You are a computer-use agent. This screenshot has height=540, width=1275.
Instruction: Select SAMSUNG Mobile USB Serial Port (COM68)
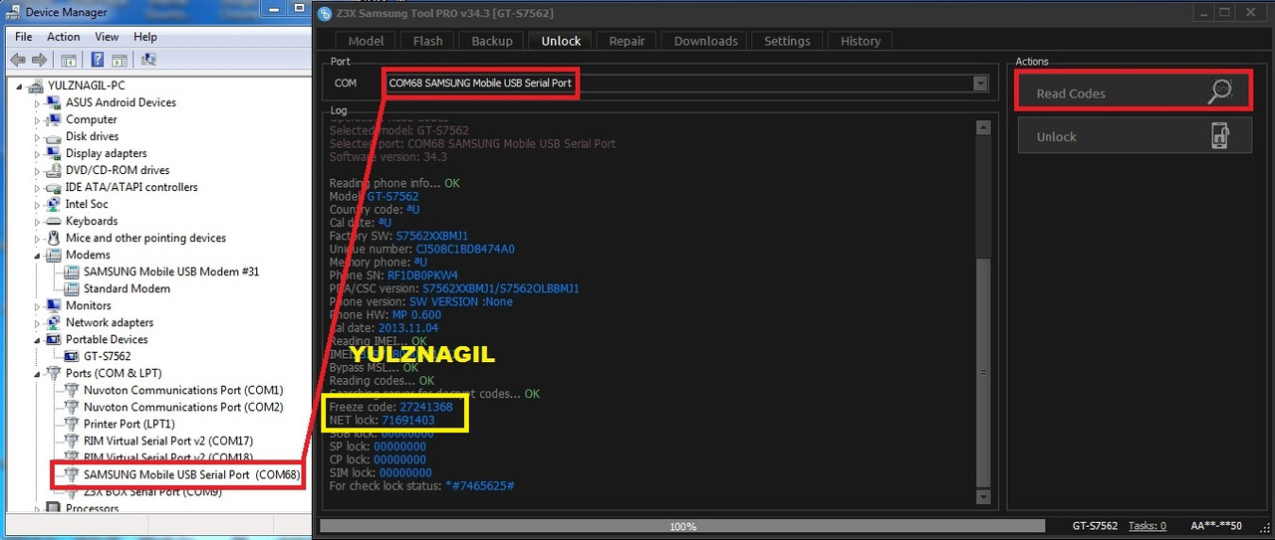click(191, 475)
